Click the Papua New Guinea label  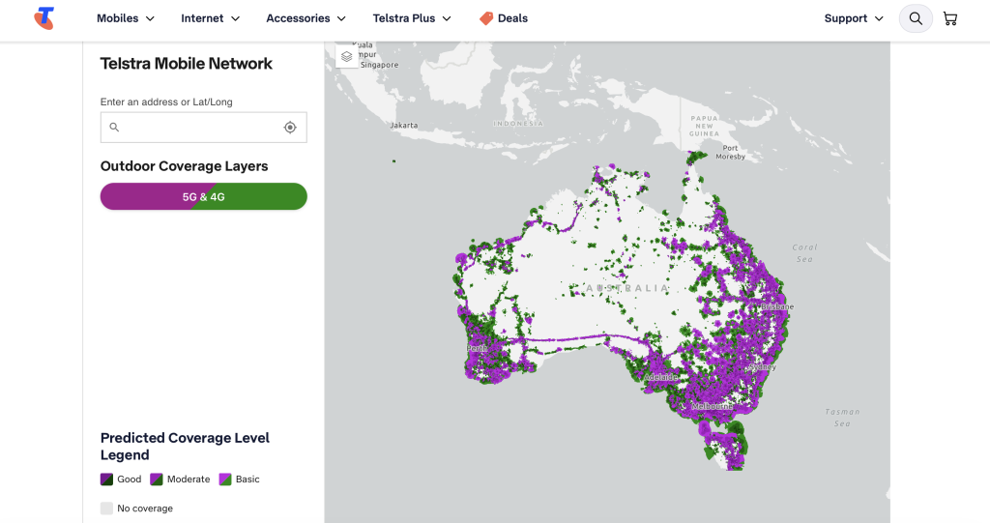(704, 126)
